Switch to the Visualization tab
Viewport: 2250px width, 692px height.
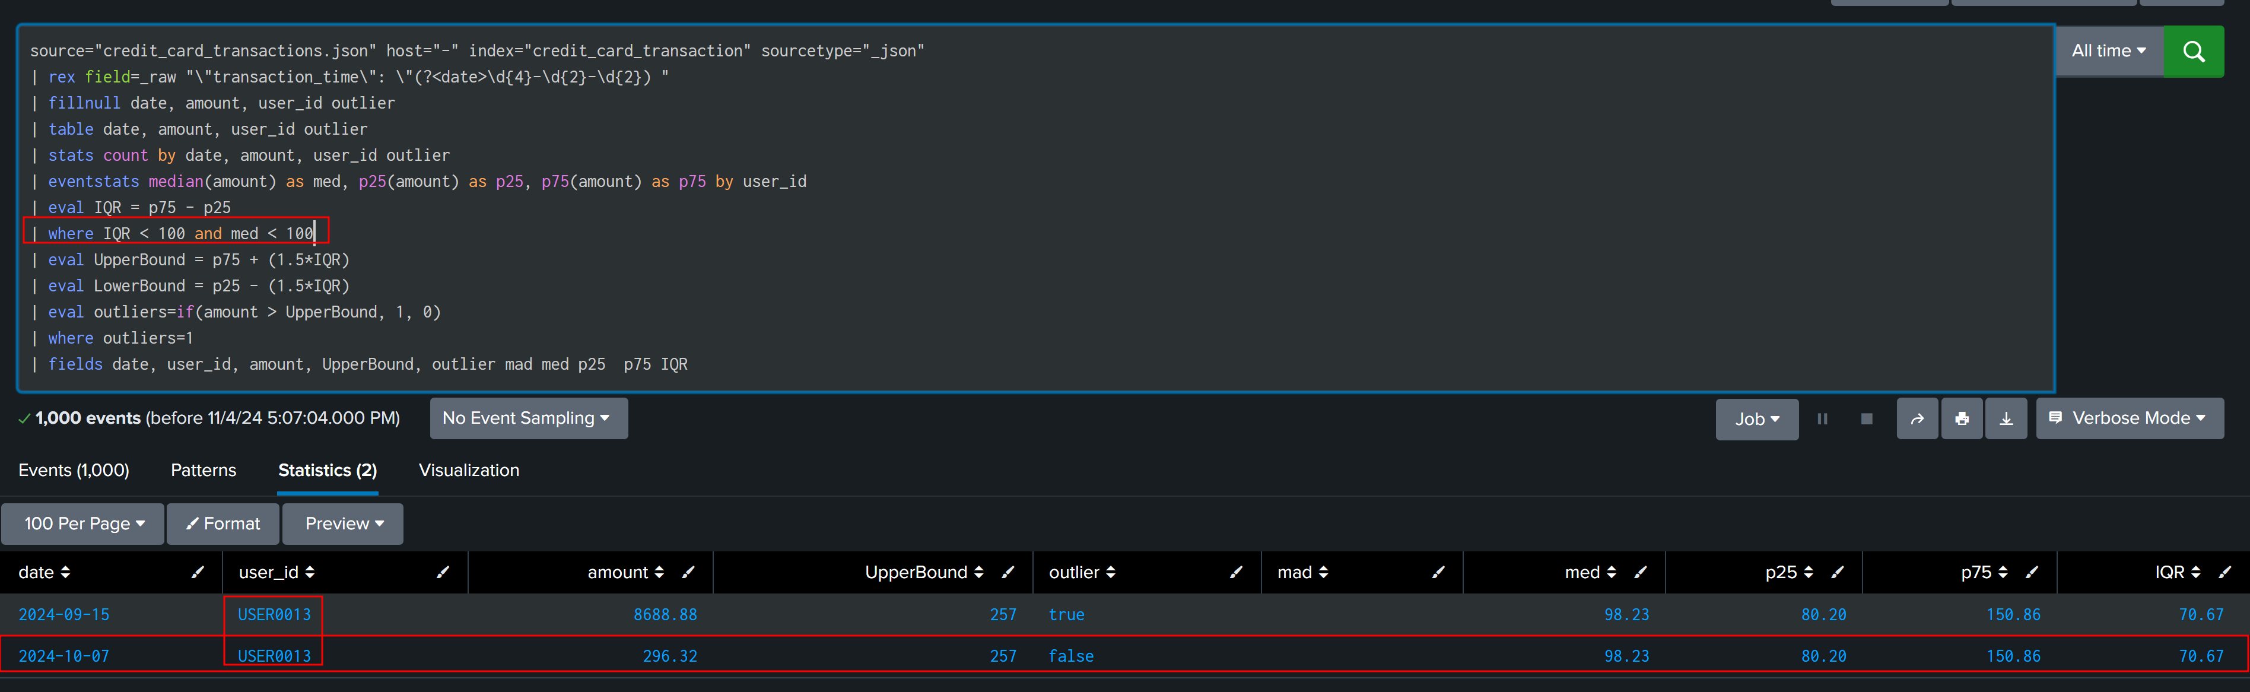(468, 470)
